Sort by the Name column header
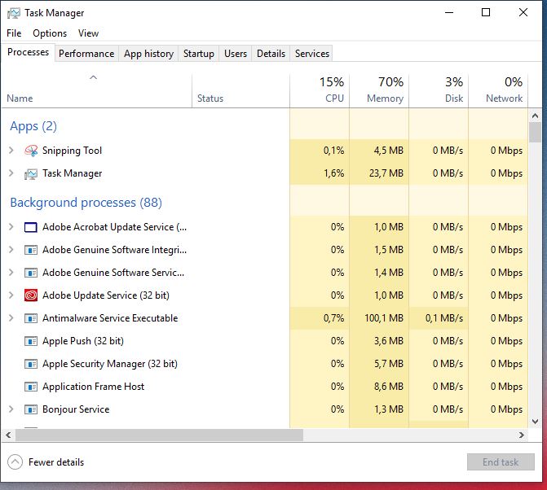 tap(97, 90)
